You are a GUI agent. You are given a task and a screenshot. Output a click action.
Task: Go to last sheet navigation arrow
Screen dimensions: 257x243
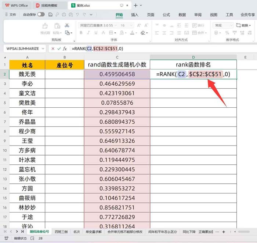[x=22, y=232]
